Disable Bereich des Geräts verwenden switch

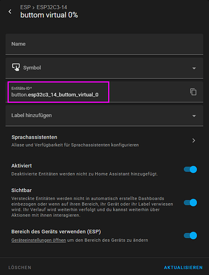pos(190,235)
